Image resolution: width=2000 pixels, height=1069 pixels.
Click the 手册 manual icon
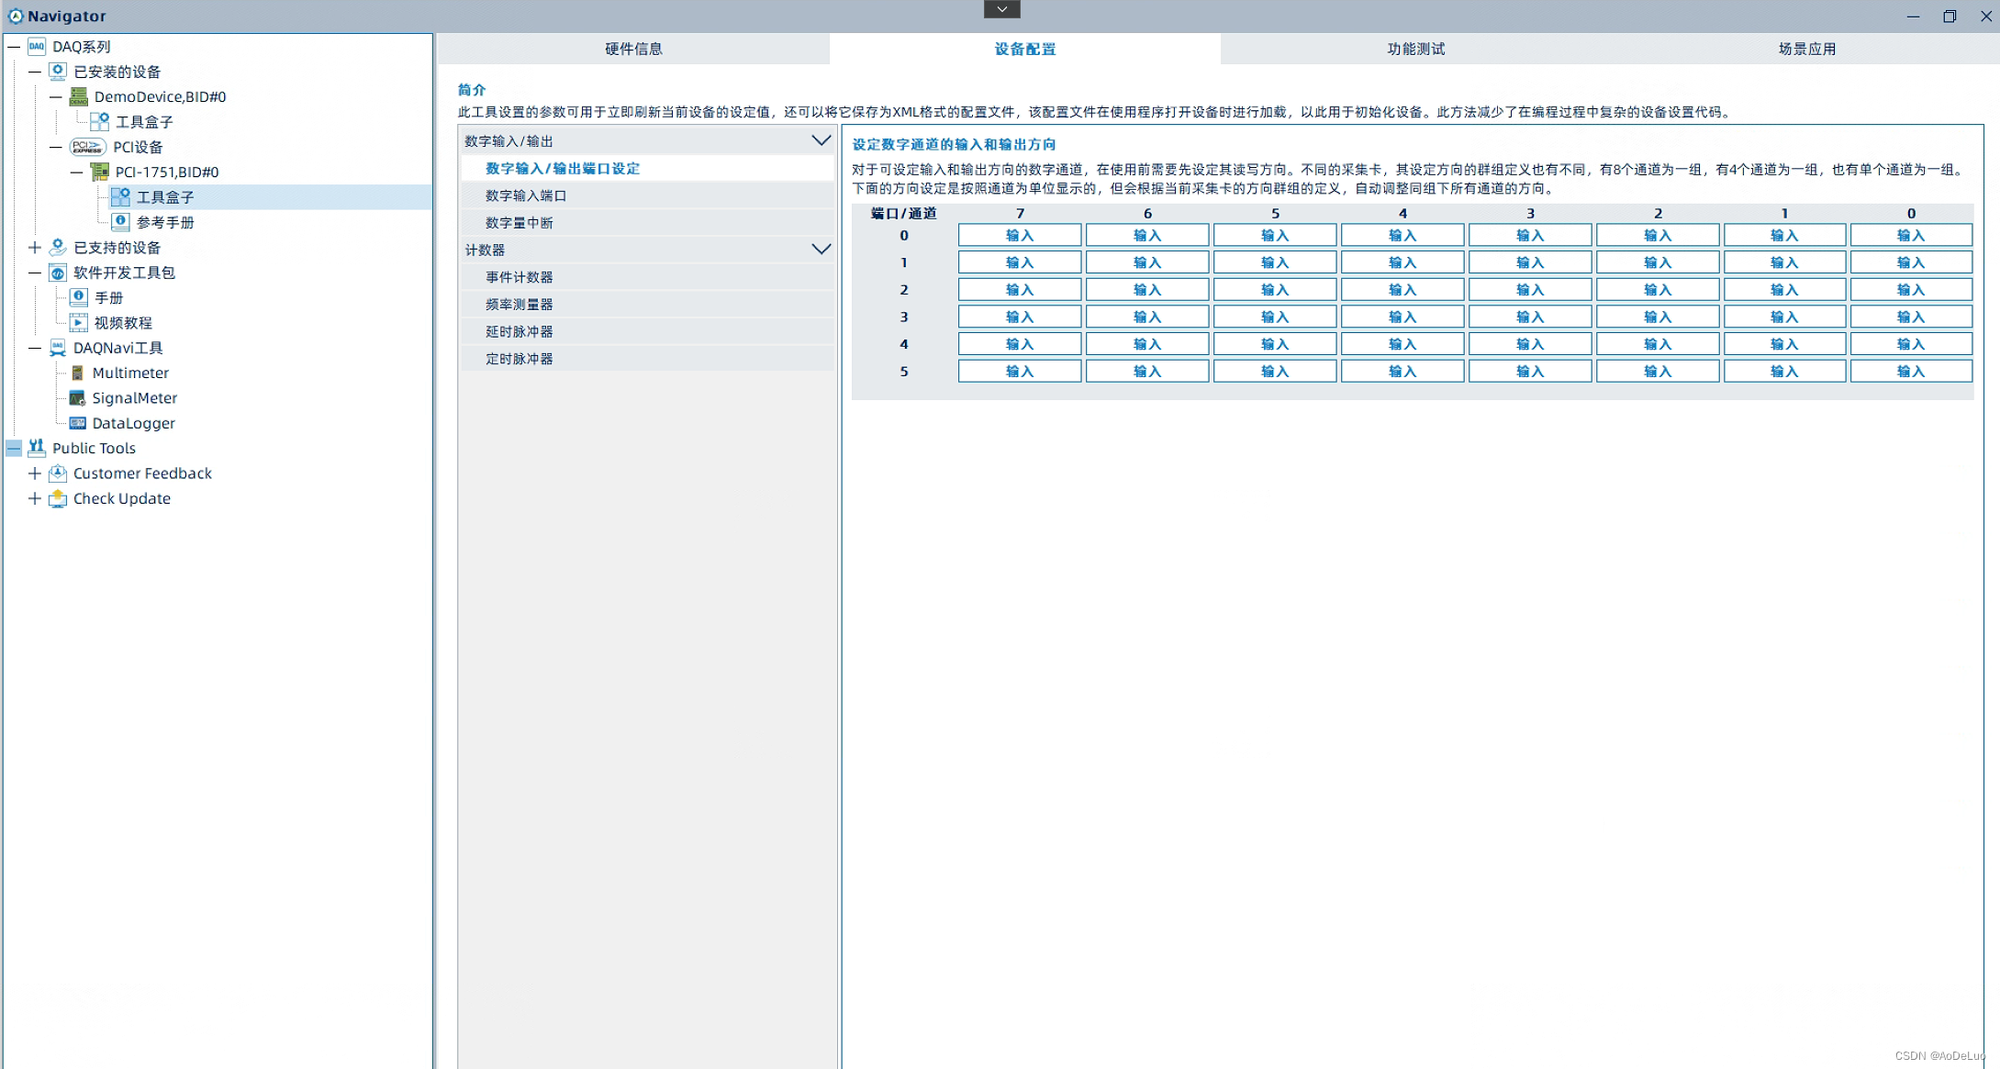(79, 297)
